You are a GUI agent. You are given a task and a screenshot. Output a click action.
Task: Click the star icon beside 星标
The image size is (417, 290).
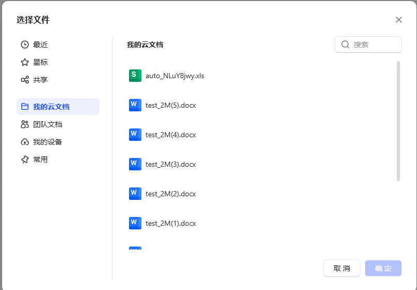[x=25, y=62]
